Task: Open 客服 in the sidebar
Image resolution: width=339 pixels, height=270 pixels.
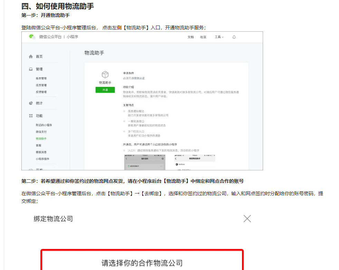Action: (x=38, y=146)
